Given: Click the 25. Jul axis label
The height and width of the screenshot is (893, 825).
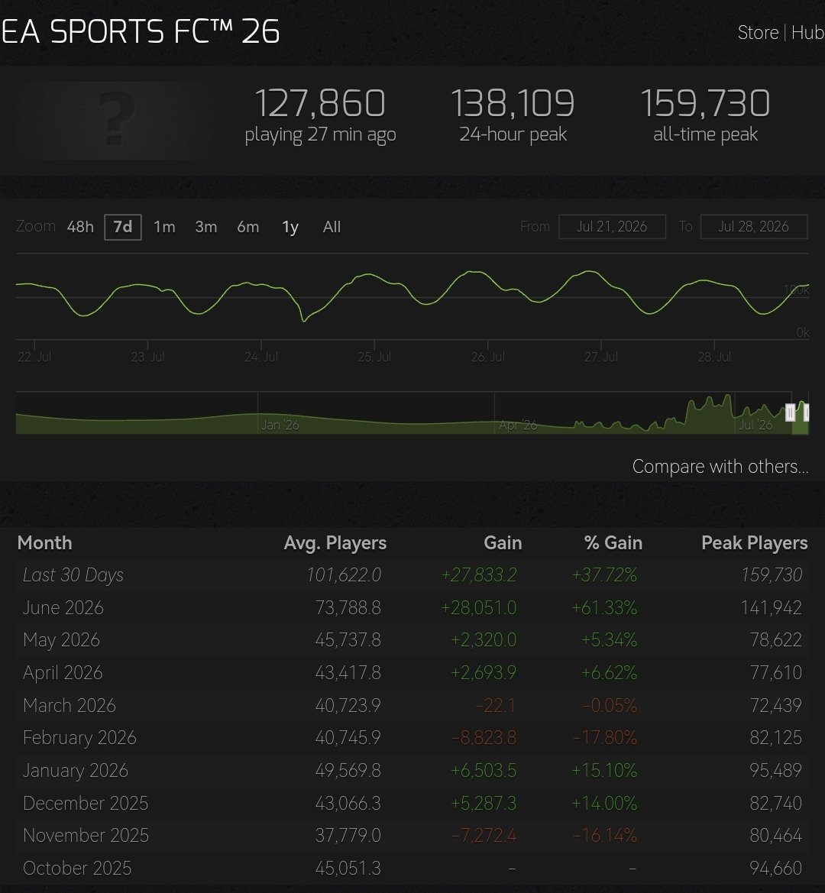Looking at the screenshot, I should click(374, 357).
